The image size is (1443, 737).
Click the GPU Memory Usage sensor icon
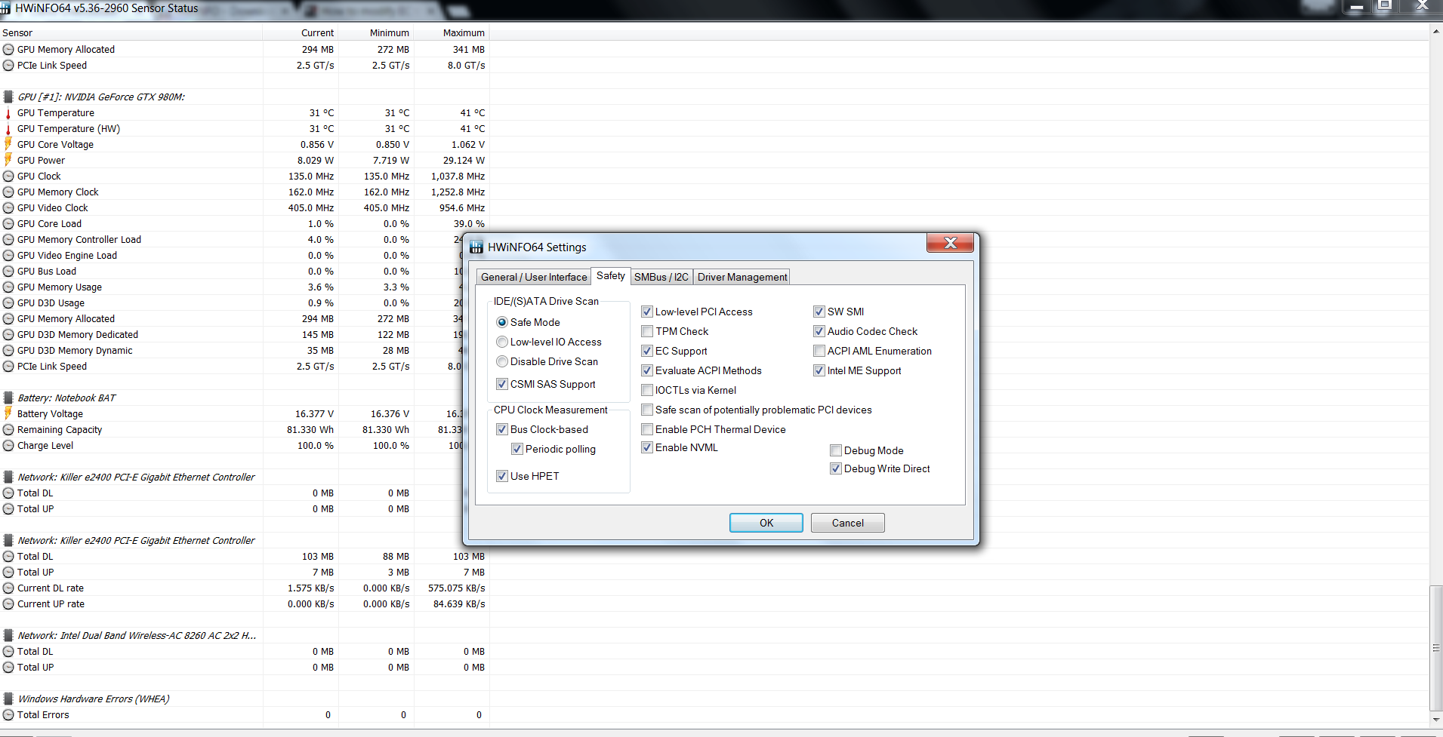pyautogui.click(x=8, y=287)
